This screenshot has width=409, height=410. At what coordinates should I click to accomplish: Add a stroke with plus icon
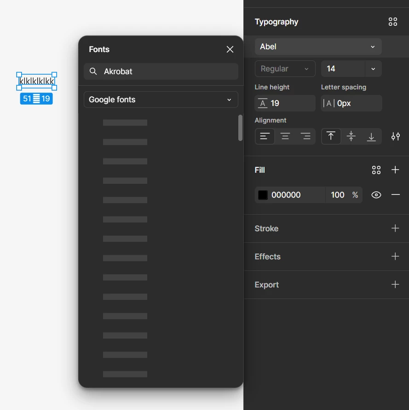(x=395, y=228)
